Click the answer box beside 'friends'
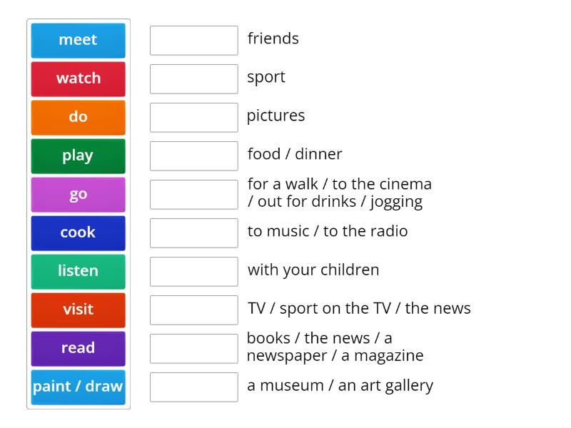 [x=193, y=41]
